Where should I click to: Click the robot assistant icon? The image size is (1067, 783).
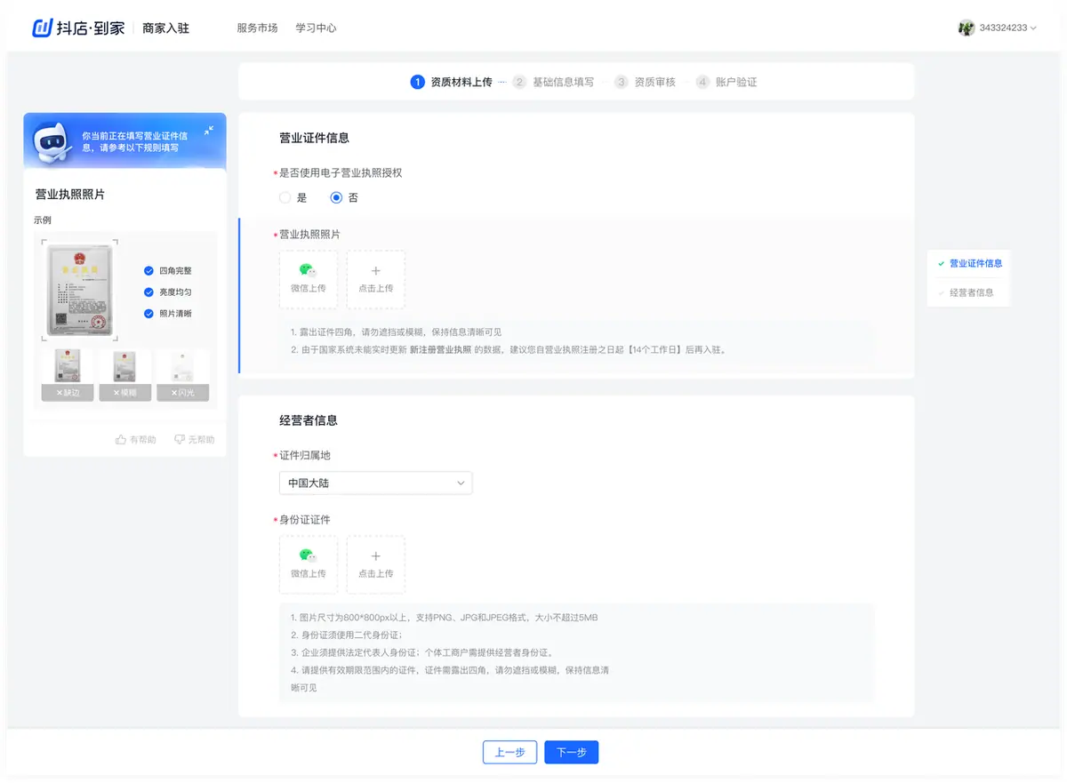[x=52, y=141]
